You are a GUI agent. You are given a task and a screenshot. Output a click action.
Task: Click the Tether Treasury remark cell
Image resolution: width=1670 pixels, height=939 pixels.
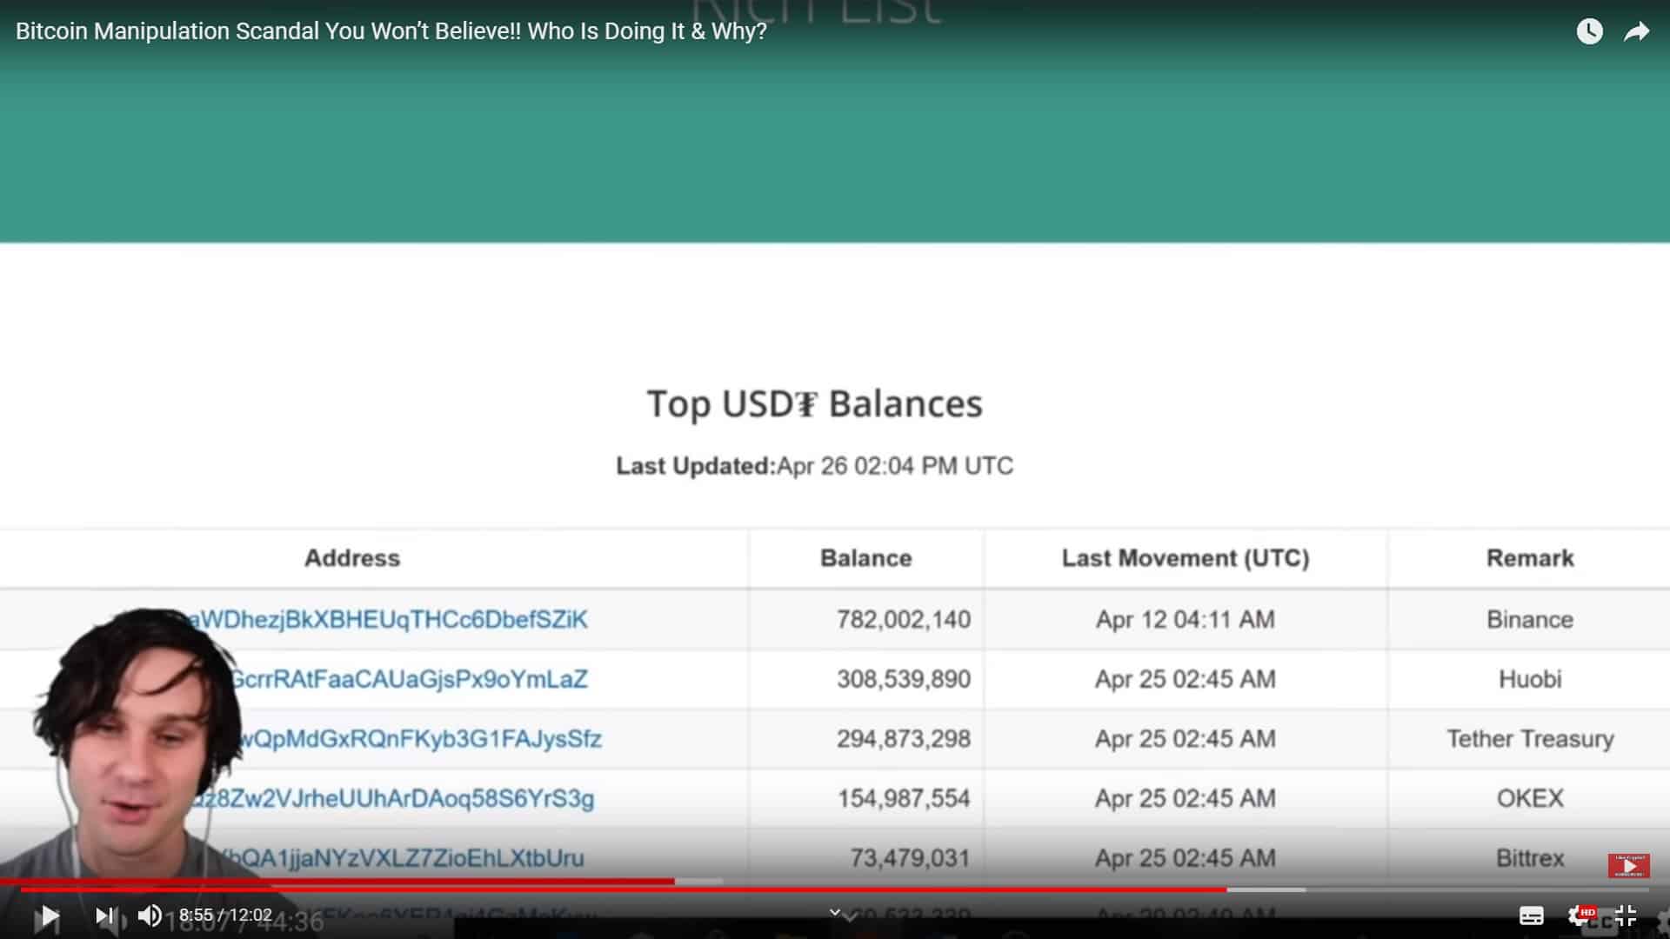click(1530, 739)
